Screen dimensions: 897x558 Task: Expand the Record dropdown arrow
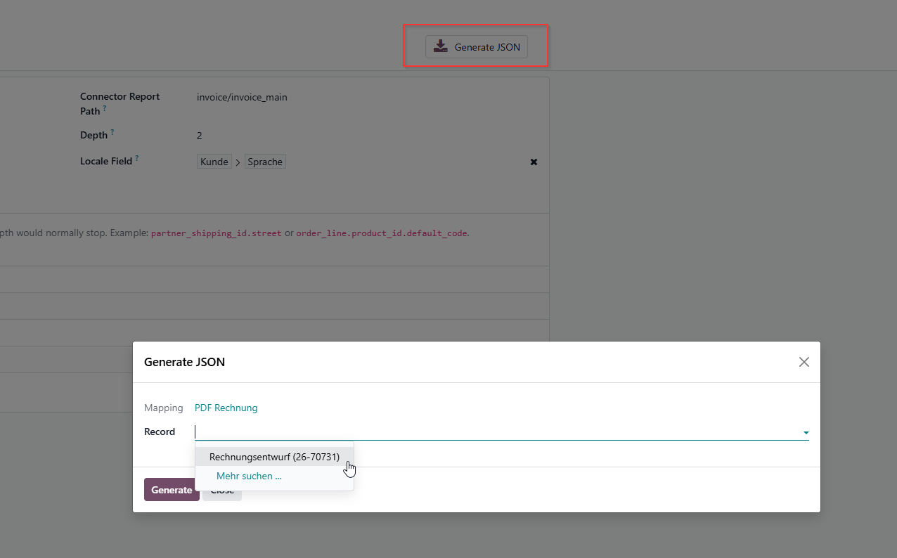tap(806, 433)
